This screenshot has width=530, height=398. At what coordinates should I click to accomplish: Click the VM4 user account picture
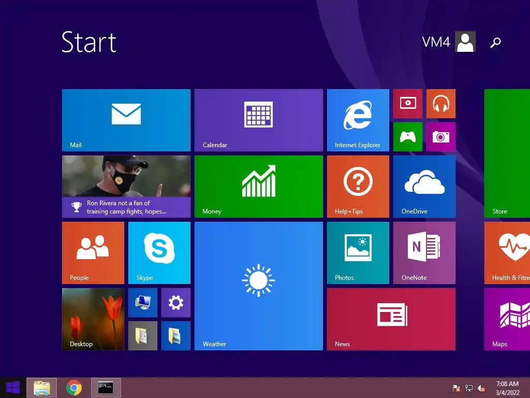pos(465,41)
